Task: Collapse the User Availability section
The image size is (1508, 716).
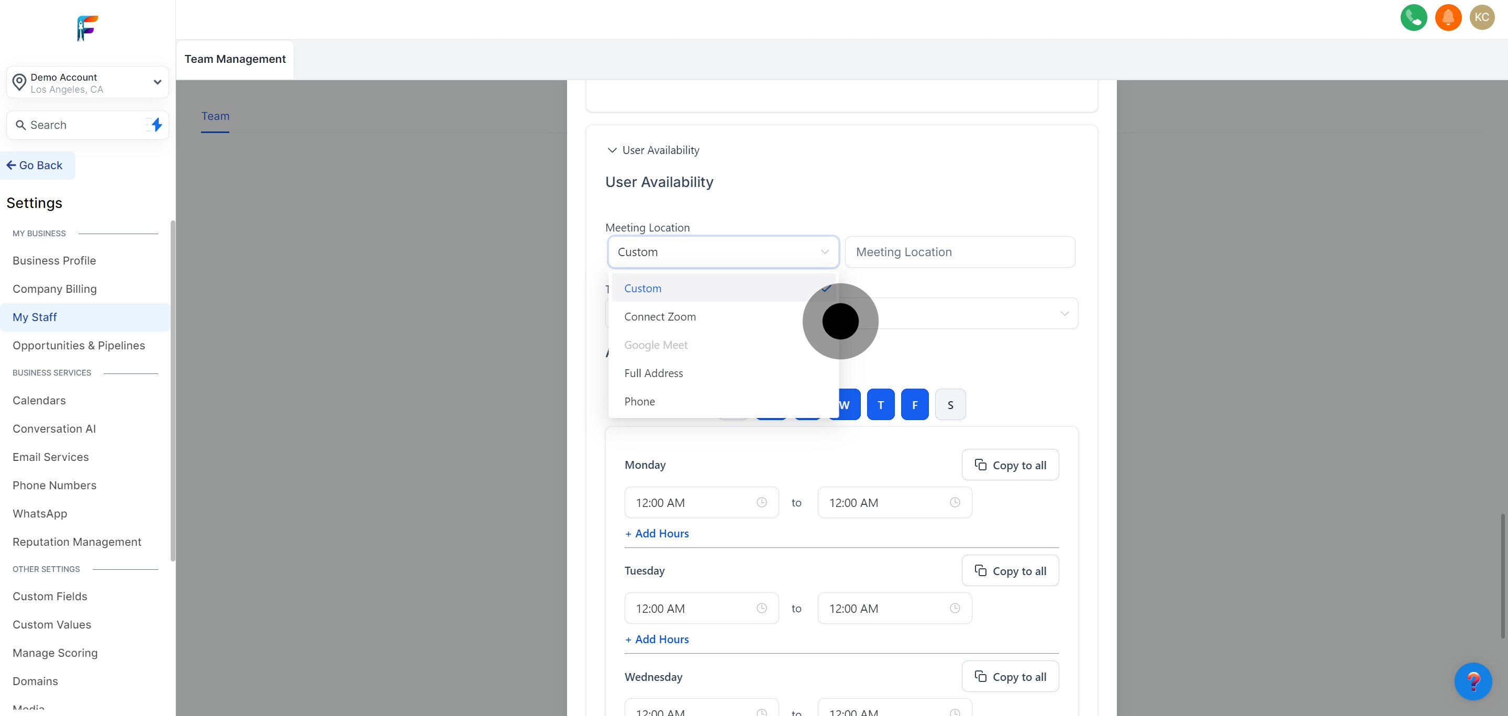Action: point(612,150)
